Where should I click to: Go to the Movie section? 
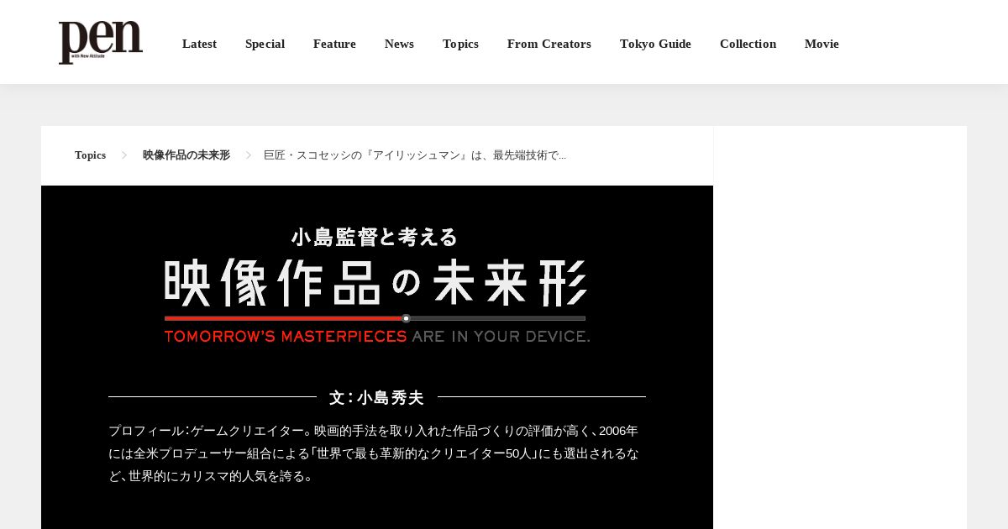[x=822, y=44]
